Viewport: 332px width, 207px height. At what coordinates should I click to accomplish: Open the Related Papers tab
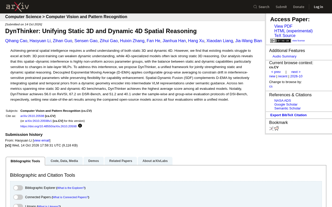click(121, 161)
